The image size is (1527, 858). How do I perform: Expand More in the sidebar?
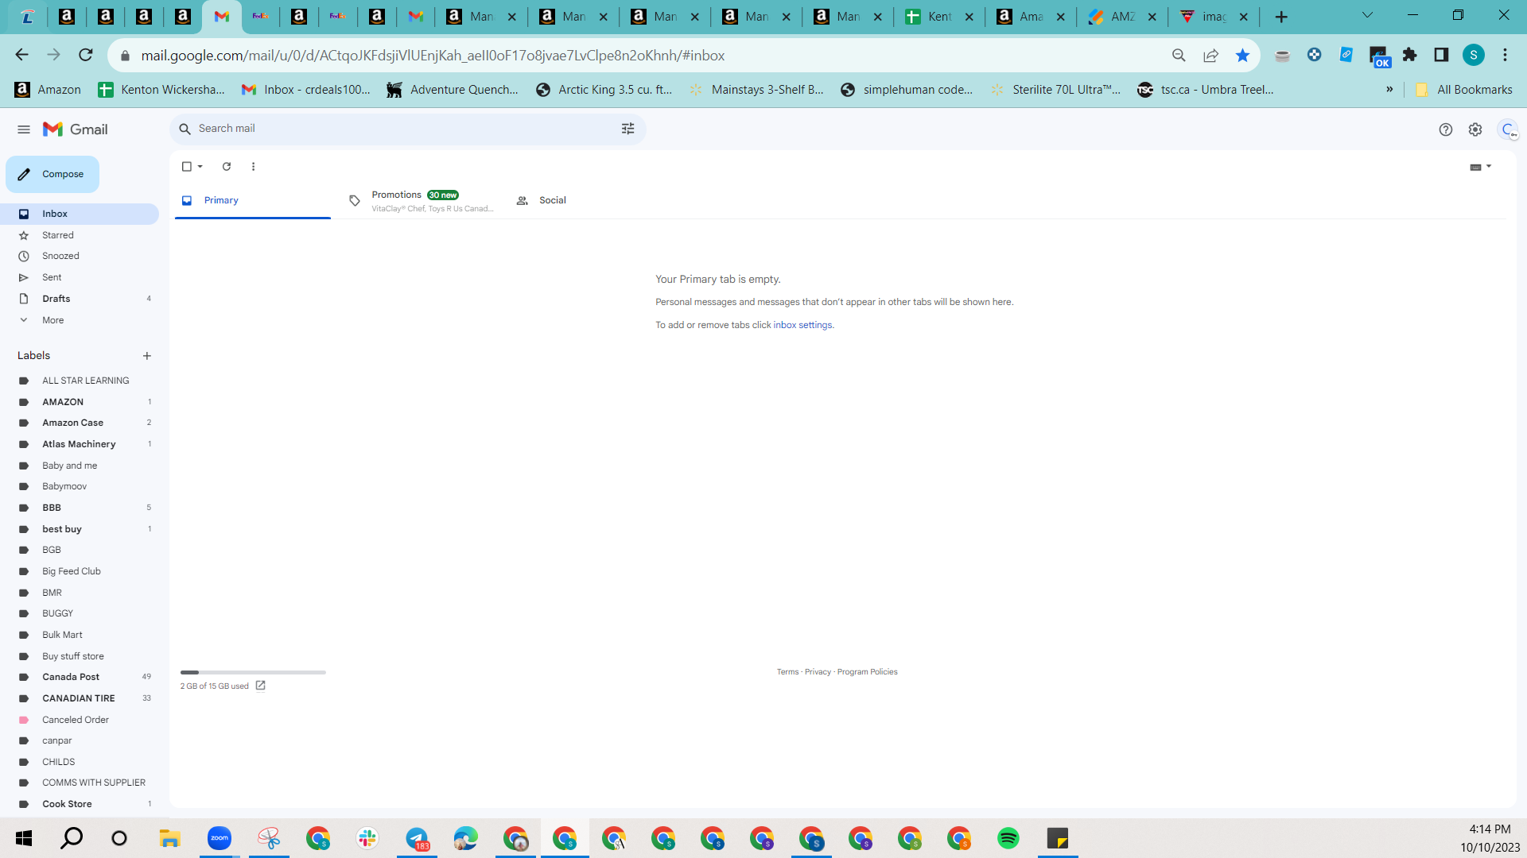[52, 320]
